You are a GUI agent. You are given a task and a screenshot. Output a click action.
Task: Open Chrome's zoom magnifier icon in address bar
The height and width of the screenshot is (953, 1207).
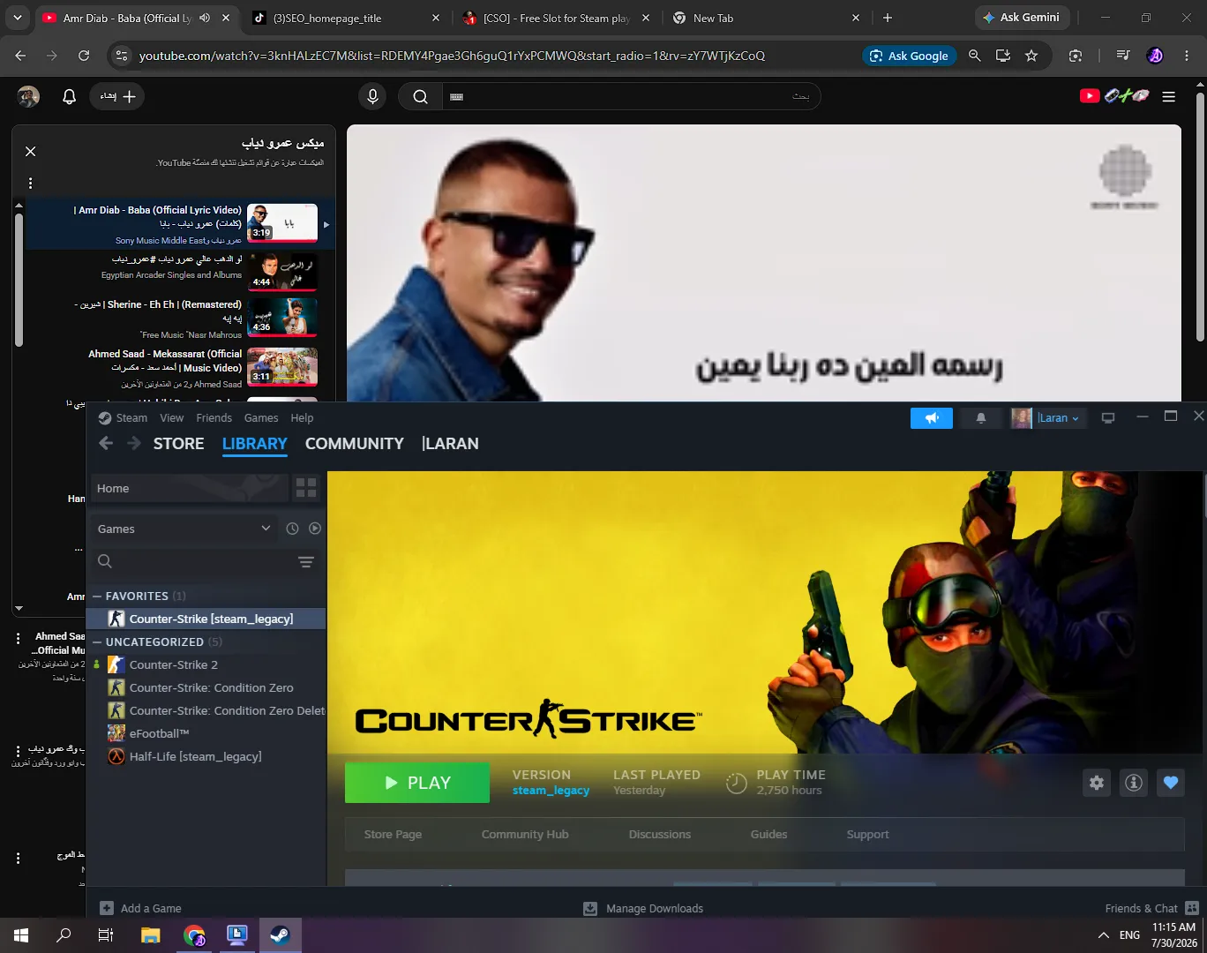point(974,56)
